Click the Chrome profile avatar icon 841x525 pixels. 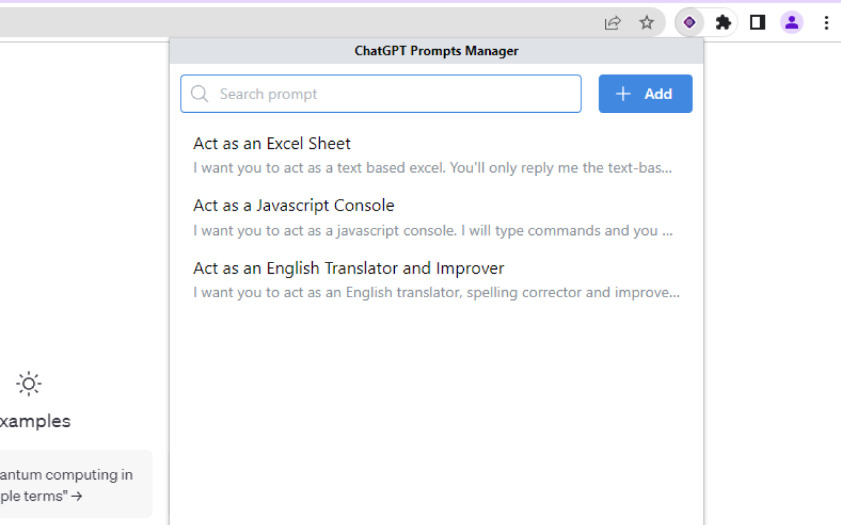coord(791,22)
